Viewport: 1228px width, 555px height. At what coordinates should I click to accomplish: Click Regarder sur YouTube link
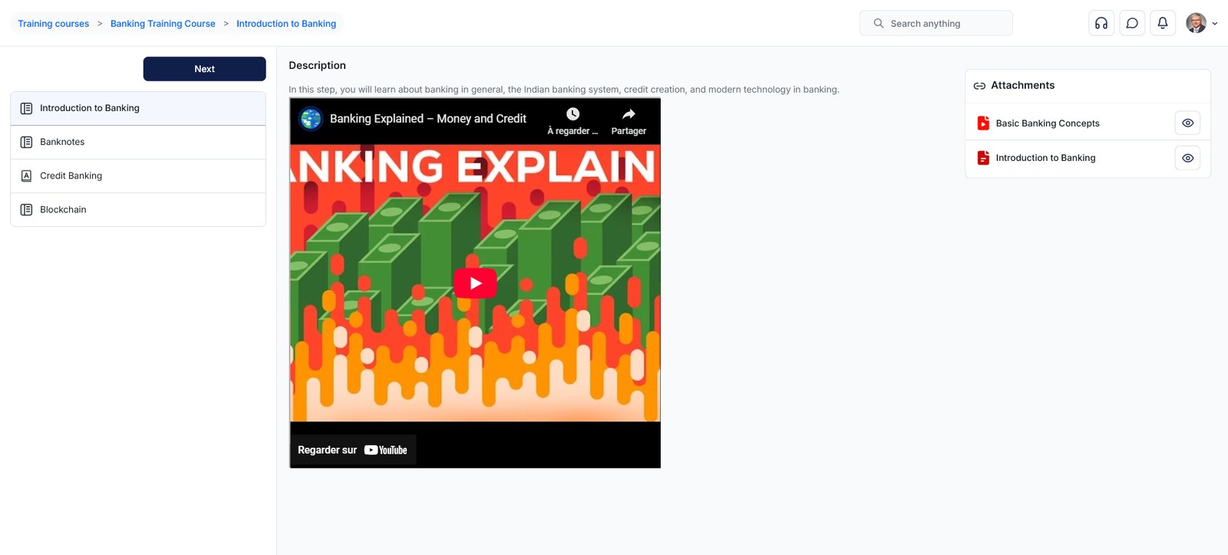[x=352, y=450]
